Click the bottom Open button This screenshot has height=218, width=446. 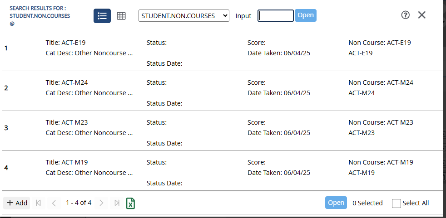point(336,203)
